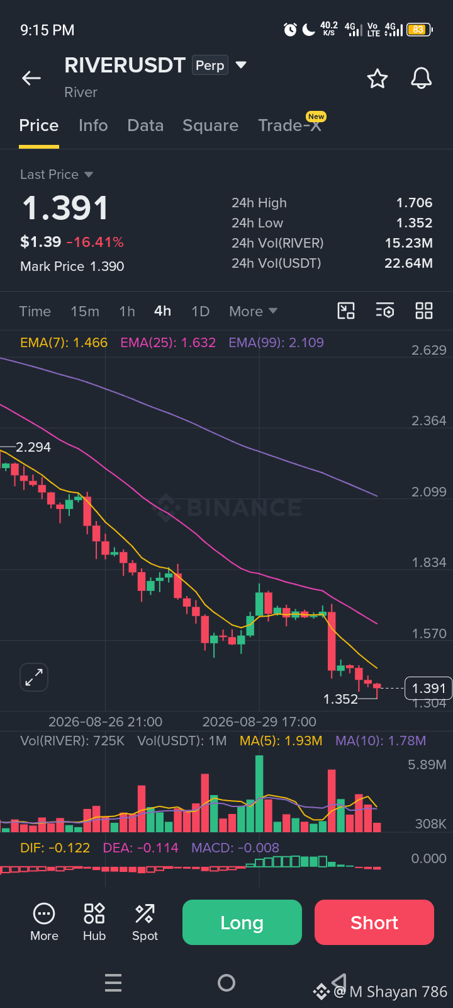Tap the back arrow icon
This screenshot has height=1008, width=453.
point(31,78)
